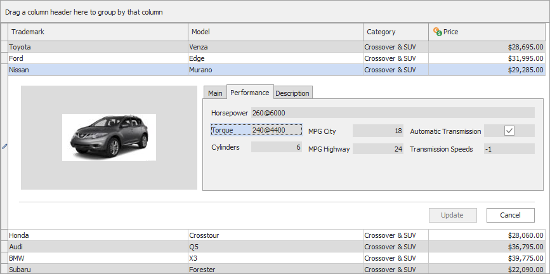Click the Venza model cell
The image size is (550, 274).
276,47
